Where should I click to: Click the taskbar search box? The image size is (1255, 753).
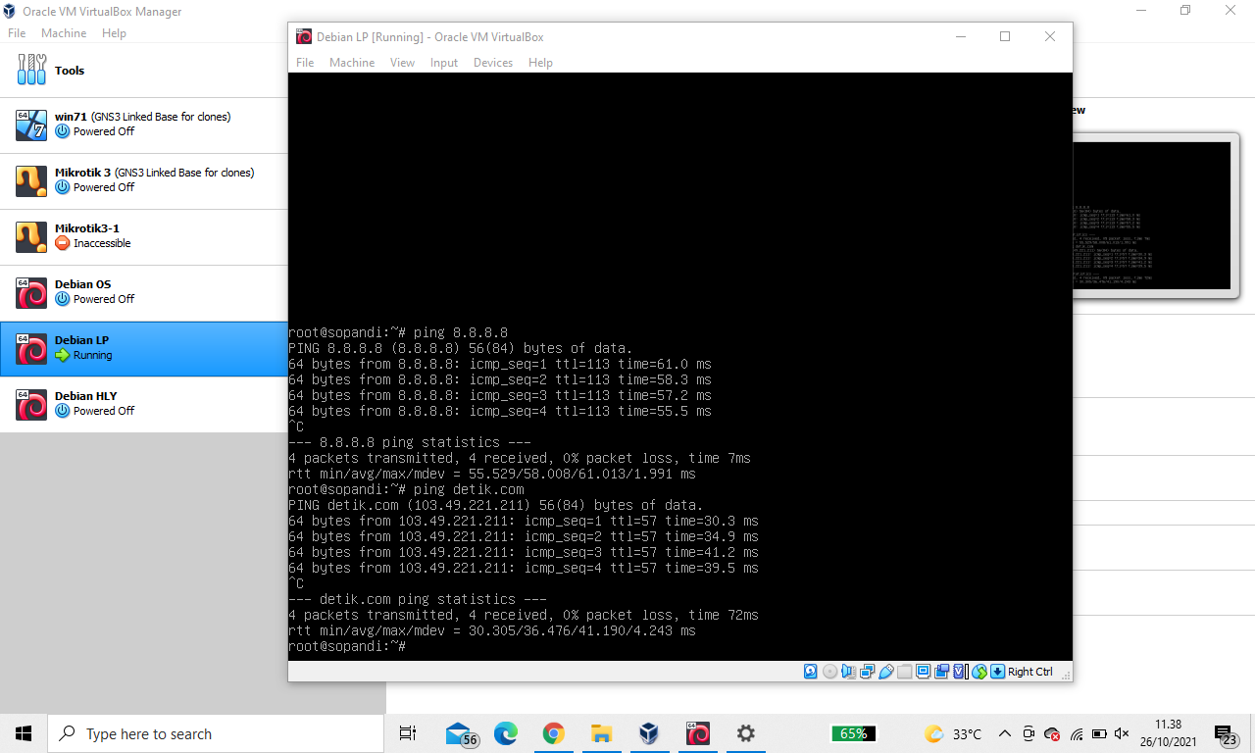[x=217, y=733]
